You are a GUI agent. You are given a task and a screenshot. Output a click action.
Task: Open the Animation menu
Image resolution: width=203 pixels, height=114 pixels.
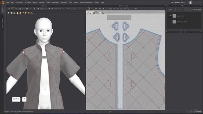[64, 3]
